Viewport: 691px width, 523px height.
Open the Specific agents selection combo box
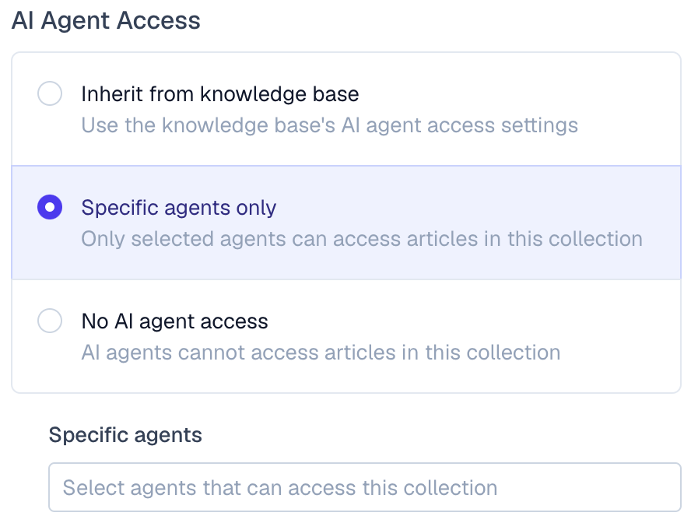364,488
